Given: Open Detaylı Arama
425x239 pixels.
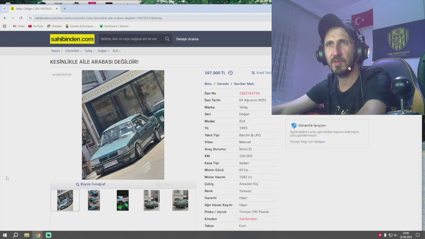Looking at the screenshot, I should coord(187,39).
